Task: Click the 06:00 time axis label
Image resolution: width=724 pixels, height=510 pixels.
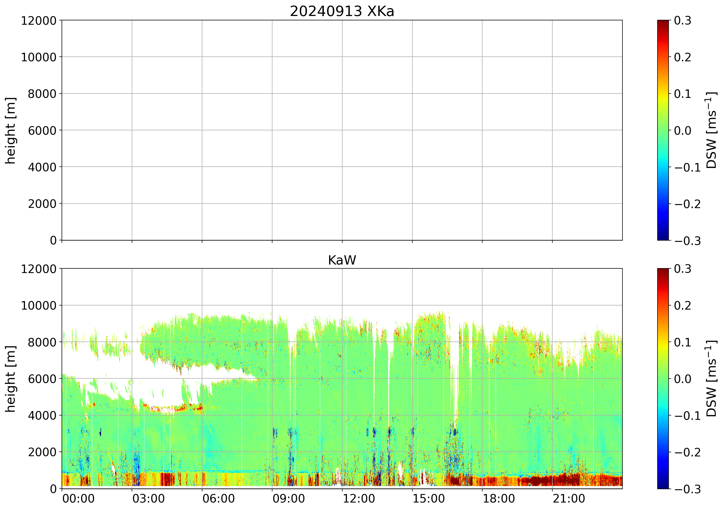Action: (x=218, y=499)
